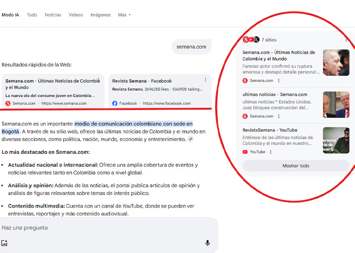Open the Imágenes tab
This screenshot has height=253, width=355.
[x=100, y=15]
